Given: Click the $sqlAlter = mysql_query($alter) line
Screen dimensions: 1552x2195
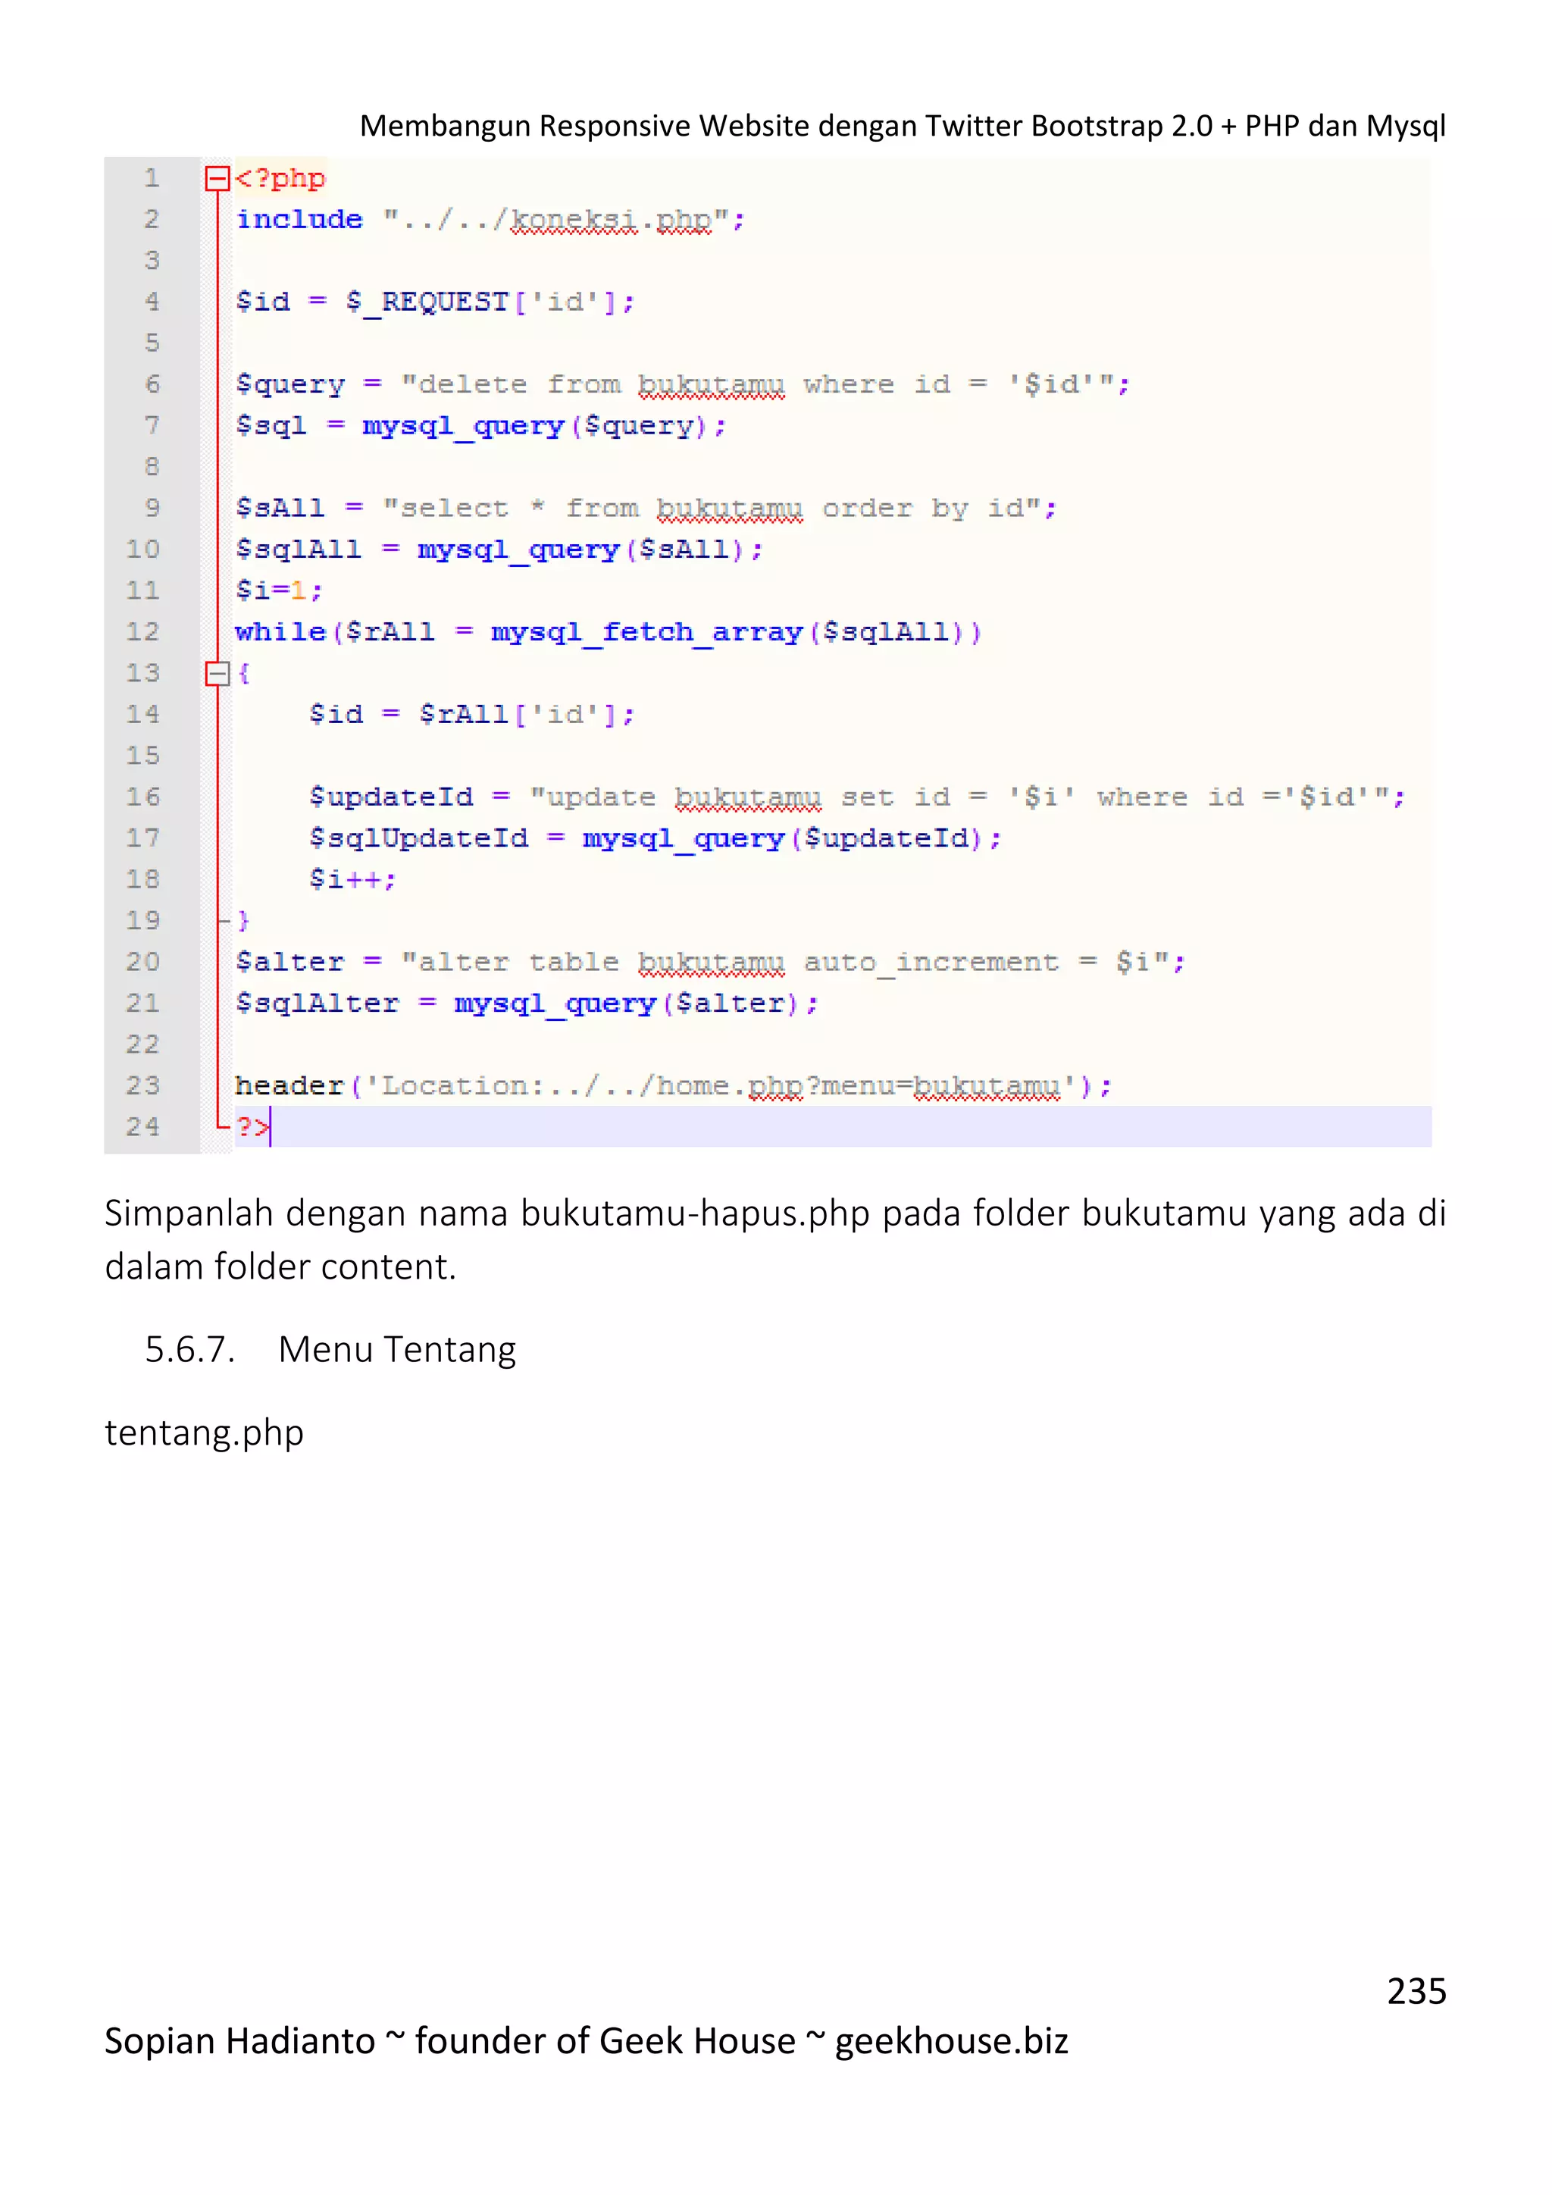Looking at the screenshot, I should click(x=527, y=1004).
